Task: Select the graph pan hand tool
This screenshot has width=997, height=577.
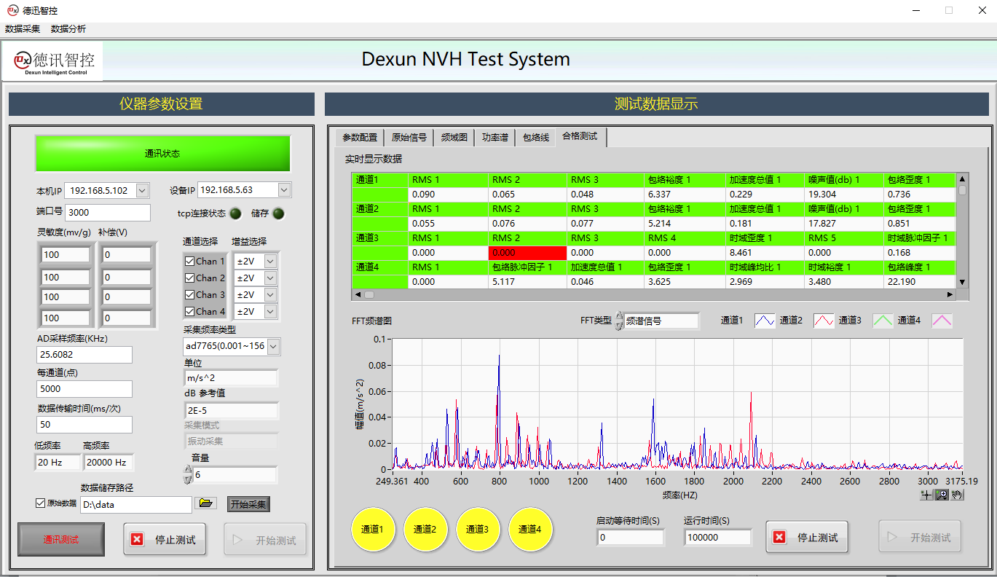Action: click(956, 495)
